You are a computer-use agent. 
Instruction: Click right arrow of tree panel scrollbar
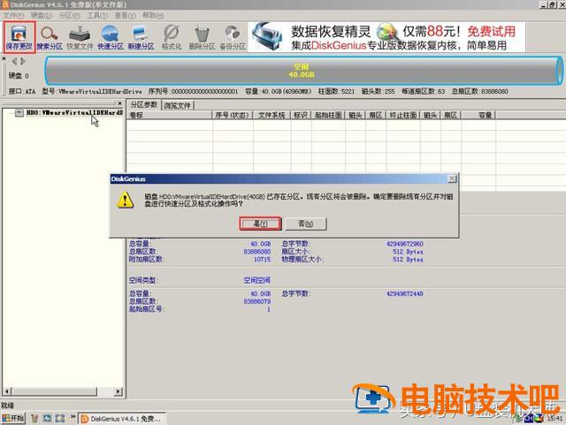tap(118, 391)
